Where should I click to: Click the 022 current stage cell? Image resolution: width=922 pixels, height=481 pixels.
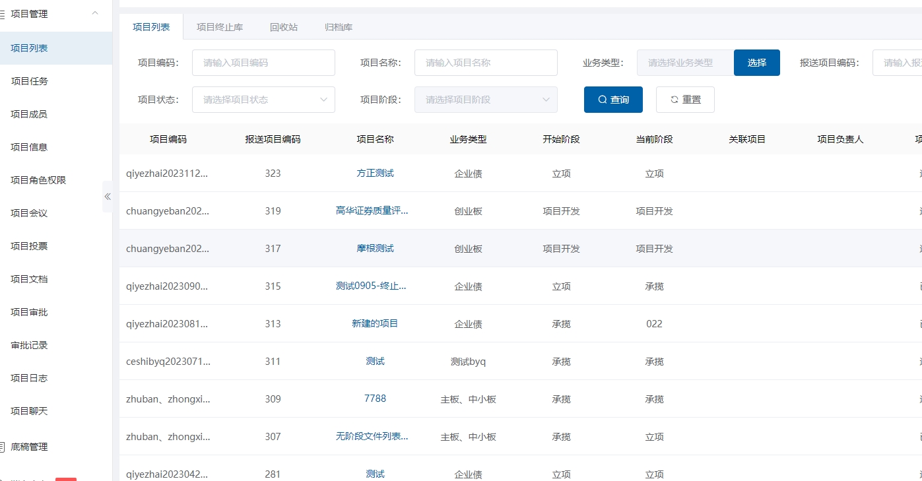point(654,324)
